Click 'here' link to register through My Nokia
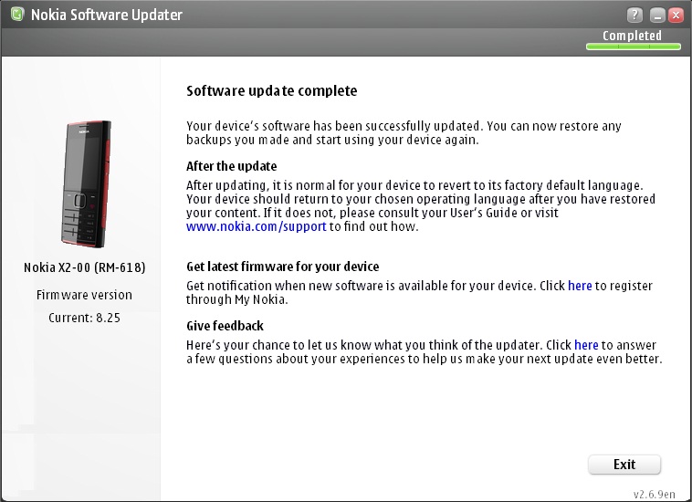The image size is (692, 502). coord(580,286)
